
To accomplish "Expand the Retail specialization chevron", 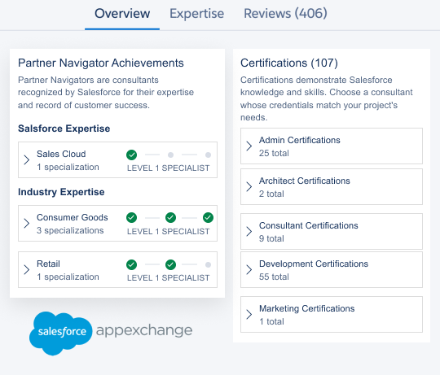I will click(x=27, y=270).
